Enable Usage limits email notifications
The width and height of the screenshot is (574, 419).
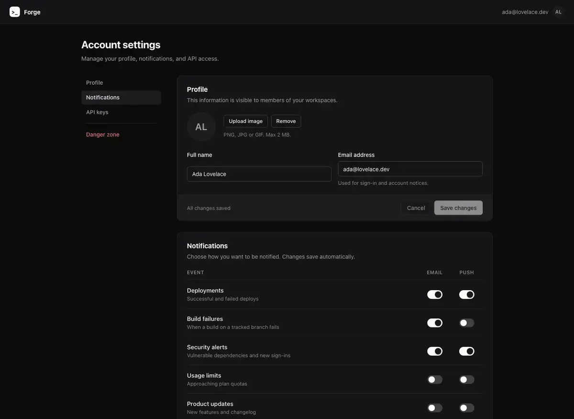coord(435,380)
